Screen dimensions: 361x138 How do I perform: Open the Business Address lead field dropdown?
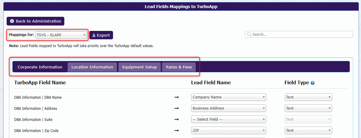[x=228, y=108]
